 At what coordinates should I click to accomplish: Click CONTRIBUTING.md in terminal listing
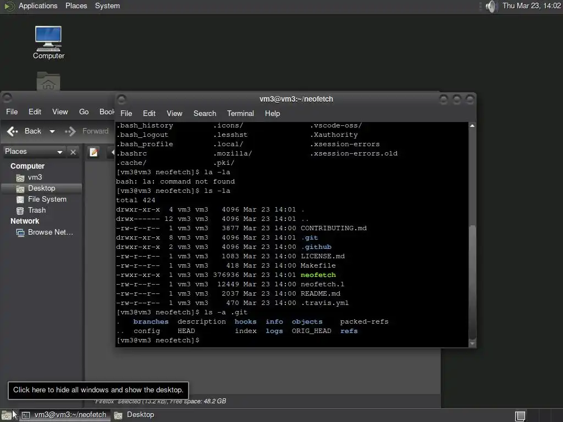pos(334,228)
